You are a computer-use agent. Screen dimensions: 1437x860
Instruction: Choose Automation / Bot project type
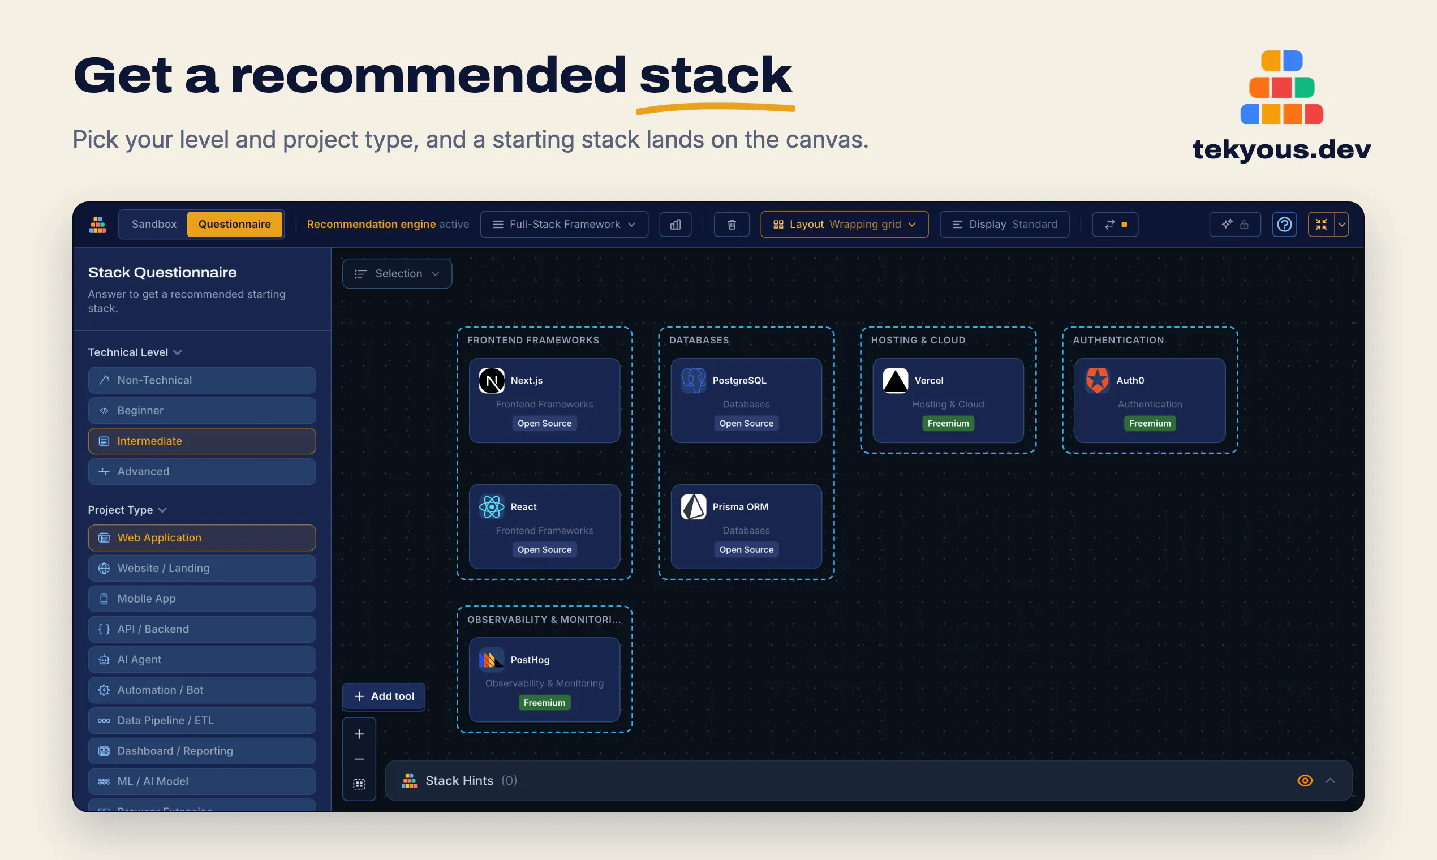(201, 690)
